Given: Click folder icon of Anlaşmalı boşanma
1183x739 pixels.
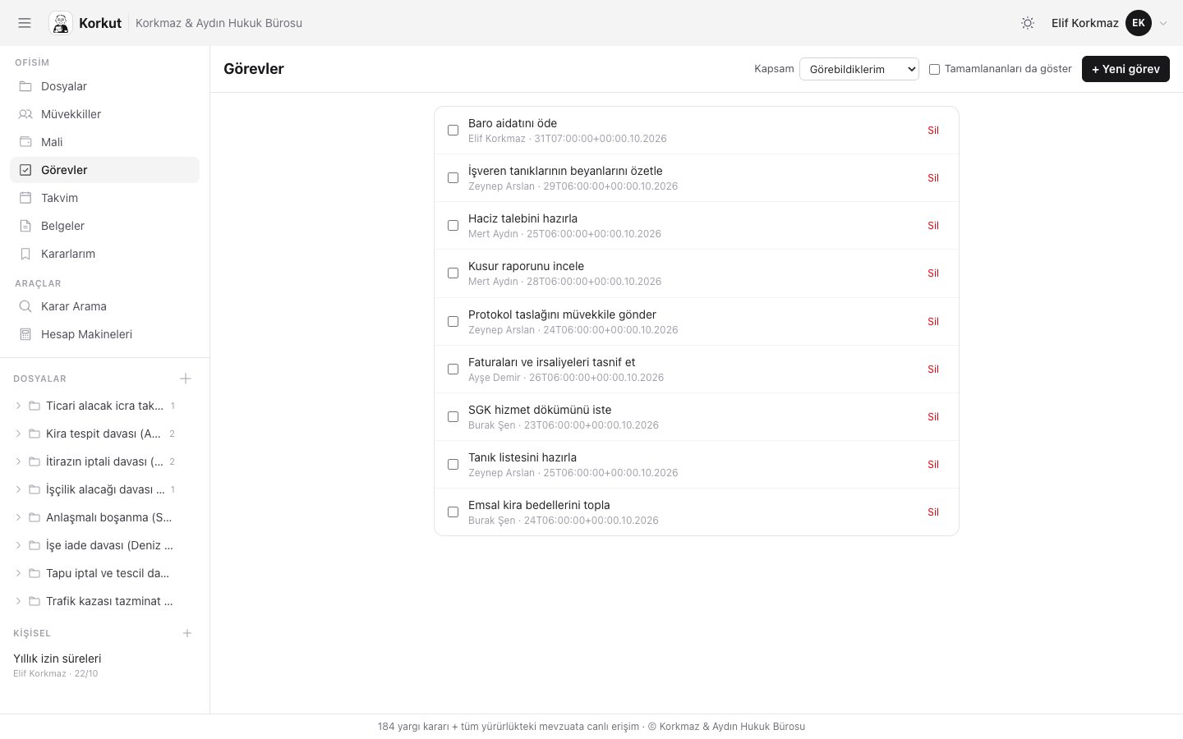Looking at the screenshot, I should (35, 517).
